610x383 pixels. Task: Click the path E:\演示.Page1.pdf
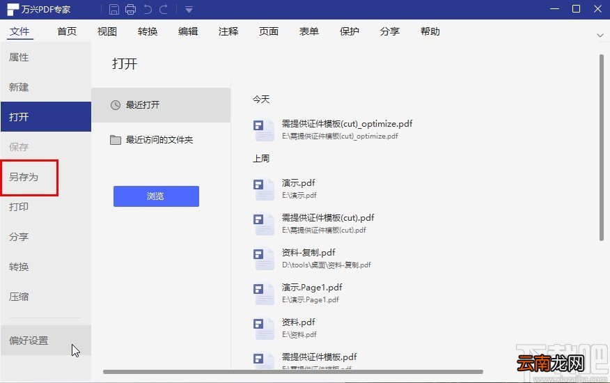(x=311, y=299)
